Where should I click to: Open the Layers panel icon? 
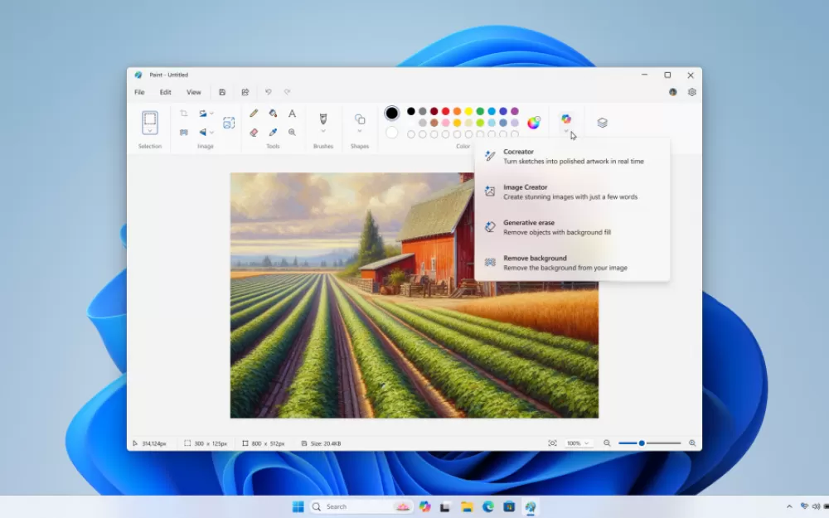click(x=602, y=123)
